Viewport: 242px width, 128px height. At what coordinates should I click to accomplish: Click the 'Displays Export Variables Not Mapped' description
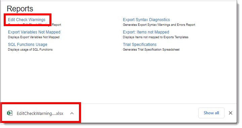click(34, 37)
